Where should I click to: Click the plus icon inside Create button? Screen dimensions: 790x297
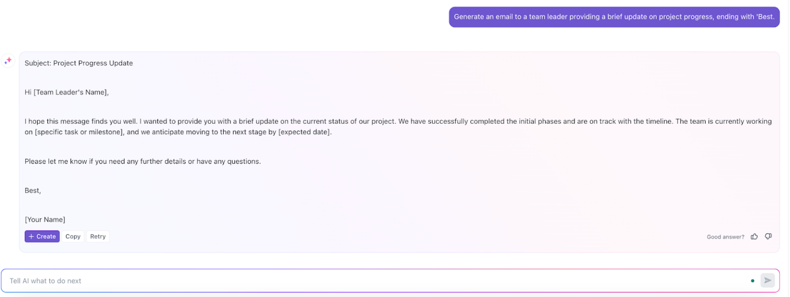click(x=31, y=236)
